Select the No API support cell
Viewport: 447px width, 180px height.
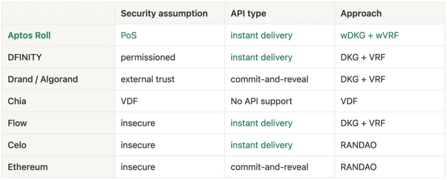(x=261, y=101)
